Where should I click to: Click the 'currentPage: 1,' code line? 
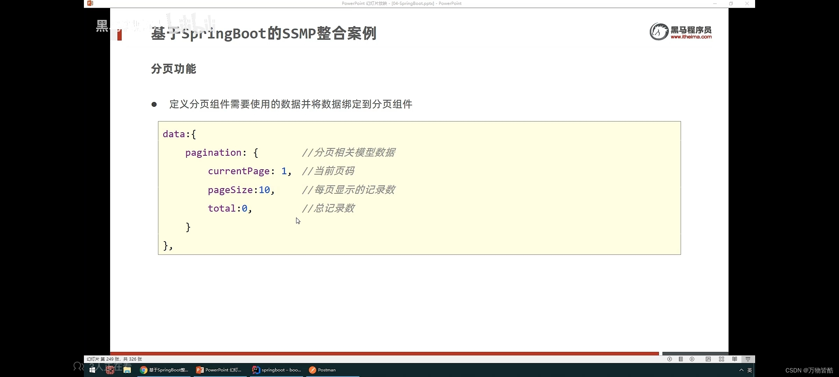250,171
